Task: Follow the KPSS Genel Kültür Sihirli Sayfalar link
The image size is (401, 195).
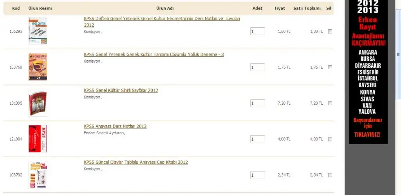Action: click(121, 90)
